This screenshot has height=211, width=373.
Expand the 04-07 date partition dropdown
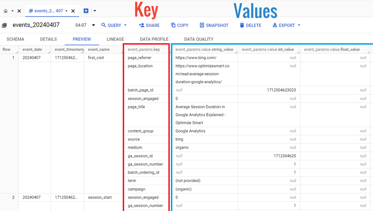pos(93,25)
